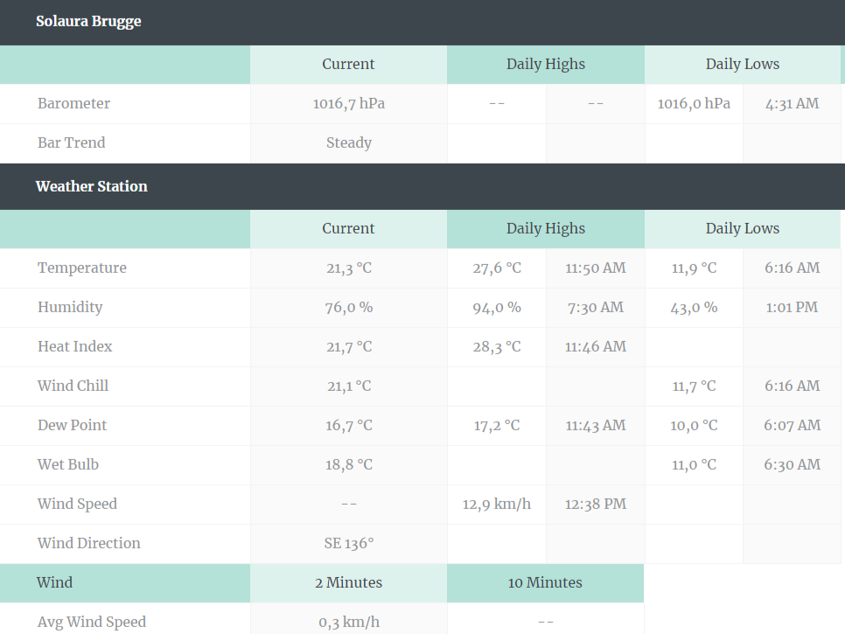Select the Wind Speed row label
Image resolution: width=845 pixels, height=634 pixels.
click(x=77, y=504)
